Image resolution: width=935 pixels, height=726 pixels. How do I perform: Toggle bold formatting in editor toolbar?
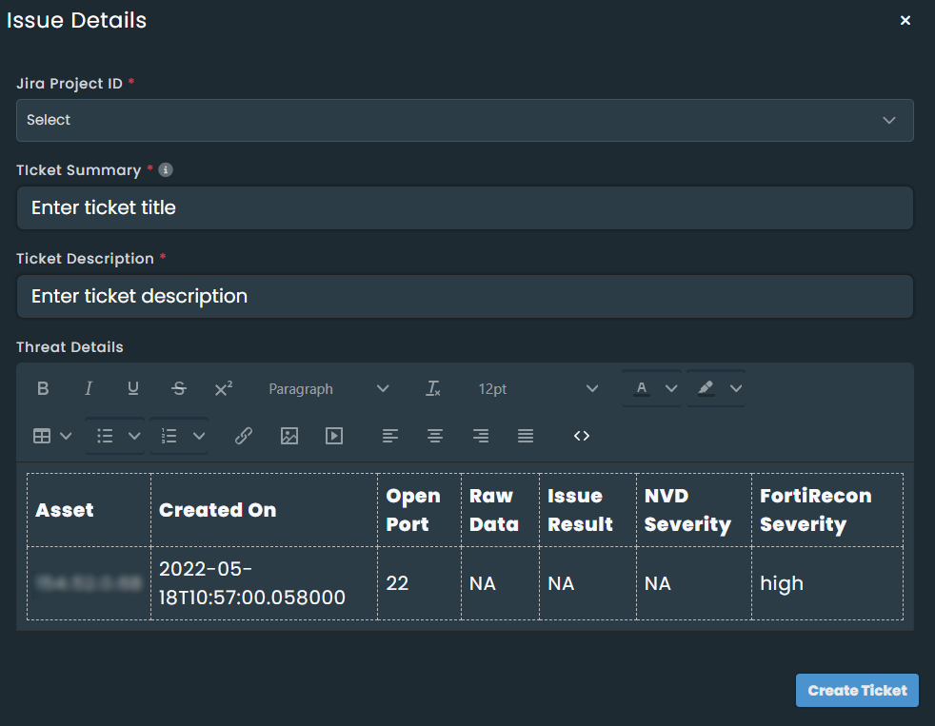pyautogui.click(x=43, y=388)
